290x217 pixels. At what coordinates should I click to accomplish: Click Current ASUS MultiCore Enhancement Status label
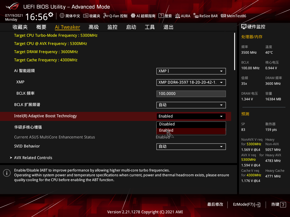click(55, 137)
